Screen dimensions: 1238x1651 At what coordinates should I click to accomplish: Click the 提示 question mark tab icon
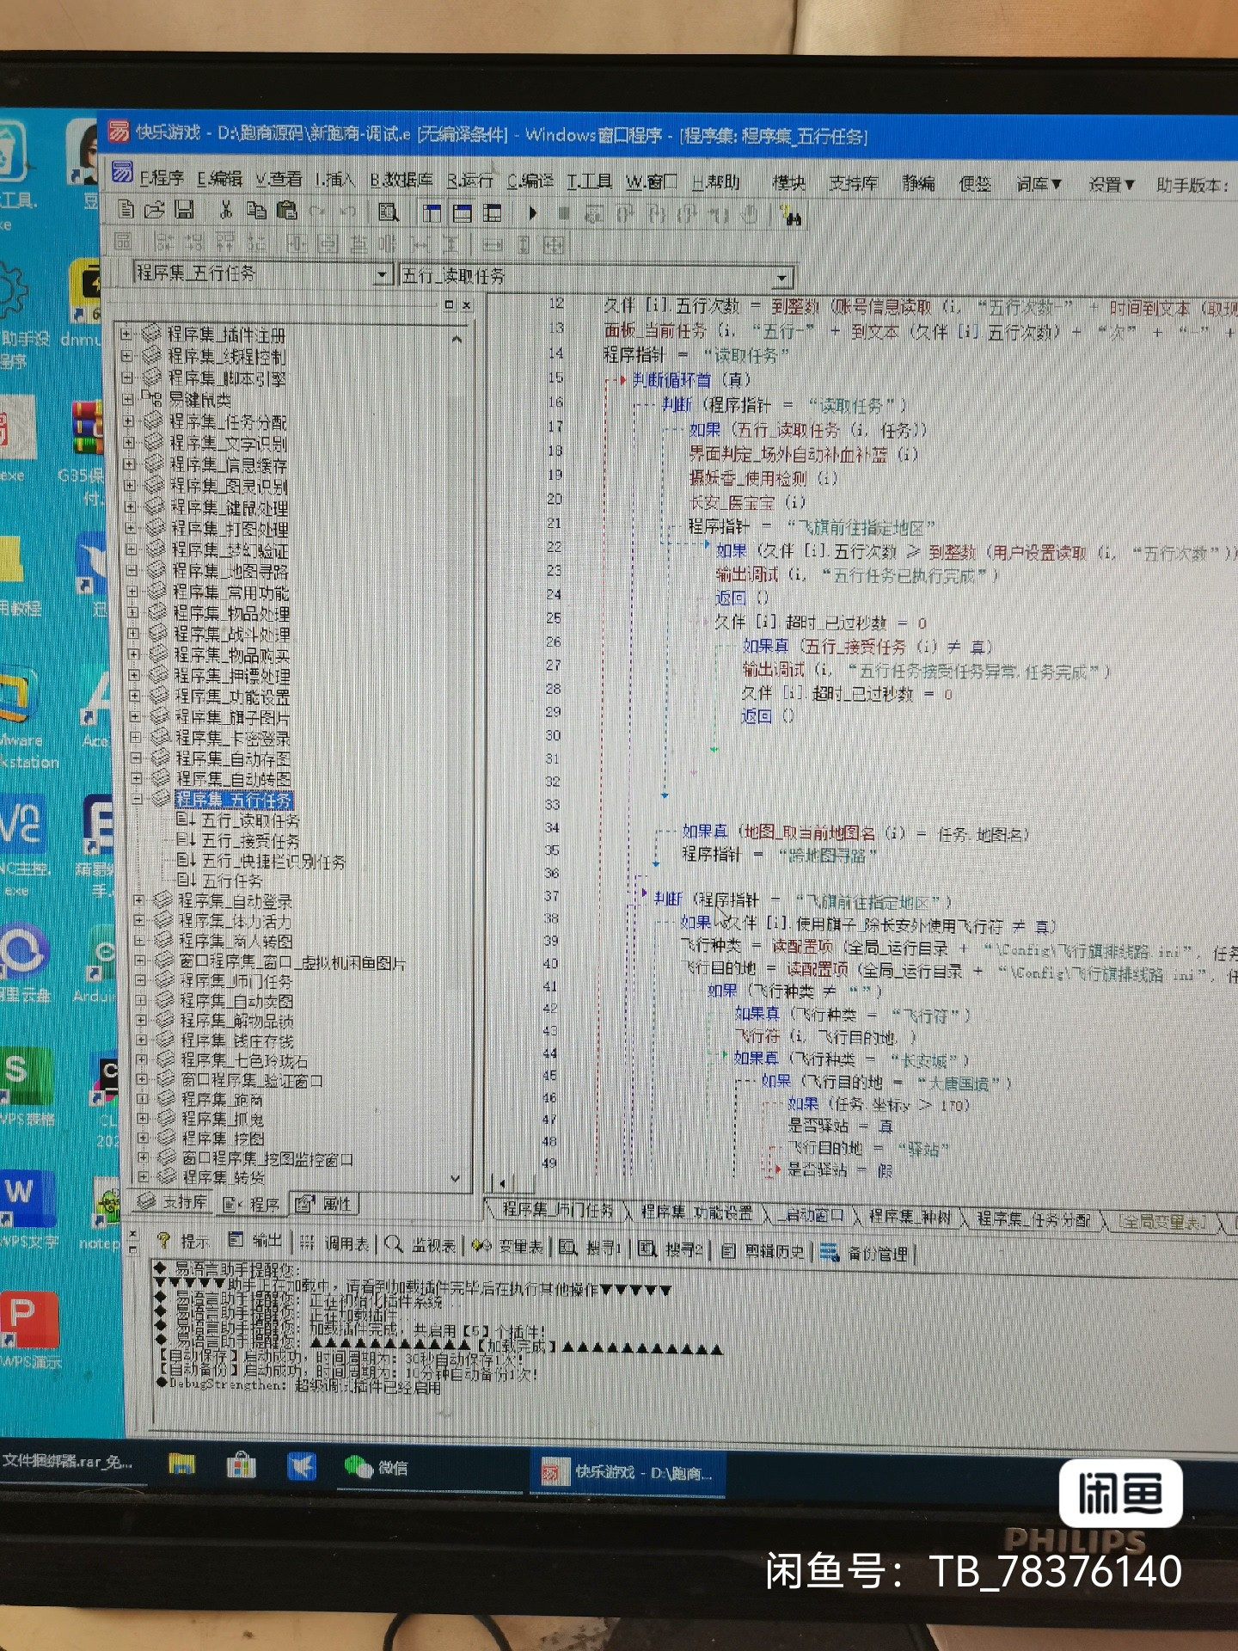[163, 1239]
